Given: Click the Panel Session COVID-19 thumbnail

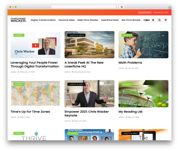Looking at the screenshot, I should 89,135.
